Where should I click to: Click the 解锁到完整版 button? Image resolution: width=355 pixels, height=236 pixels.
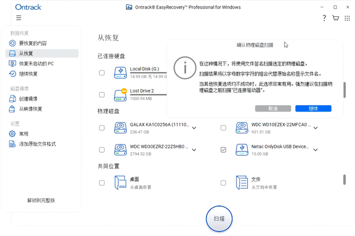point(41,200)
